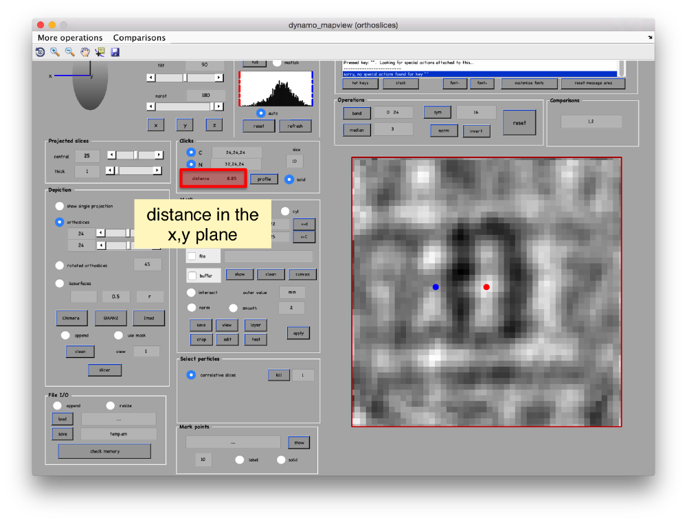Click the slicer button
This screenshot has height=522, width=687.
pyautogui.click(x=104, y=370)
